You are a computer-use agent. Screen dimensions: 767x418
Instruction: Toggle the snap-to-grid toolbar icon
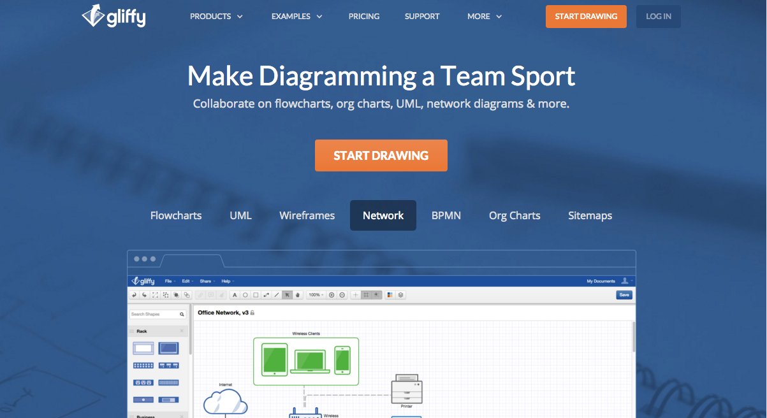pos(376,295)
